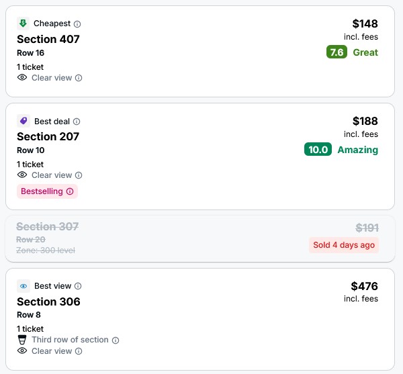Image resolution: width=403 pixels, height=374 pixels.
Task: Click Clear view info icon in Section 407
Action: pyautogui.click(x=79, y=78)
